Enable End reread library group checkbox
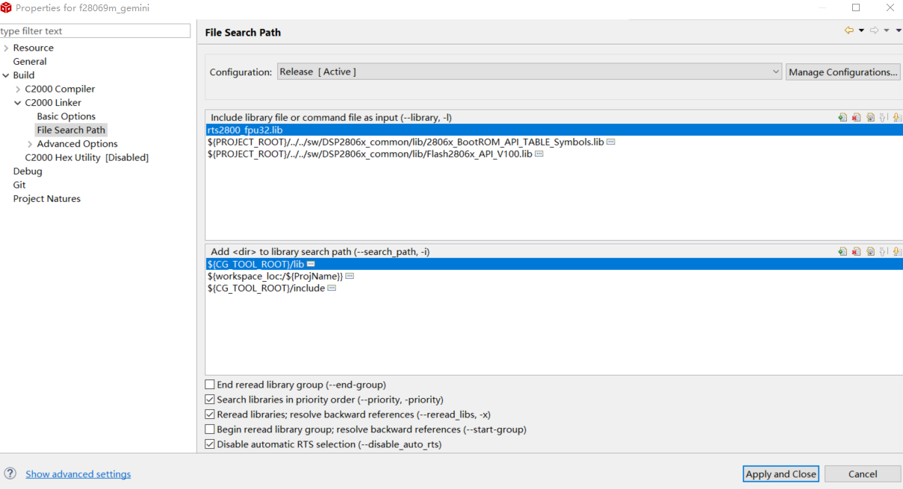 coord(210,385)
